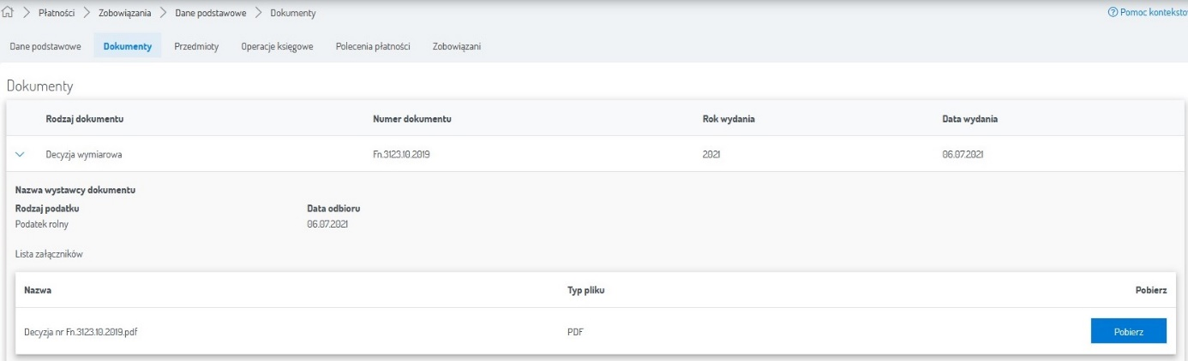1188x361 pixels.
Task: Click the Numer dokumentu column header
Action: (x=412, y=119)
